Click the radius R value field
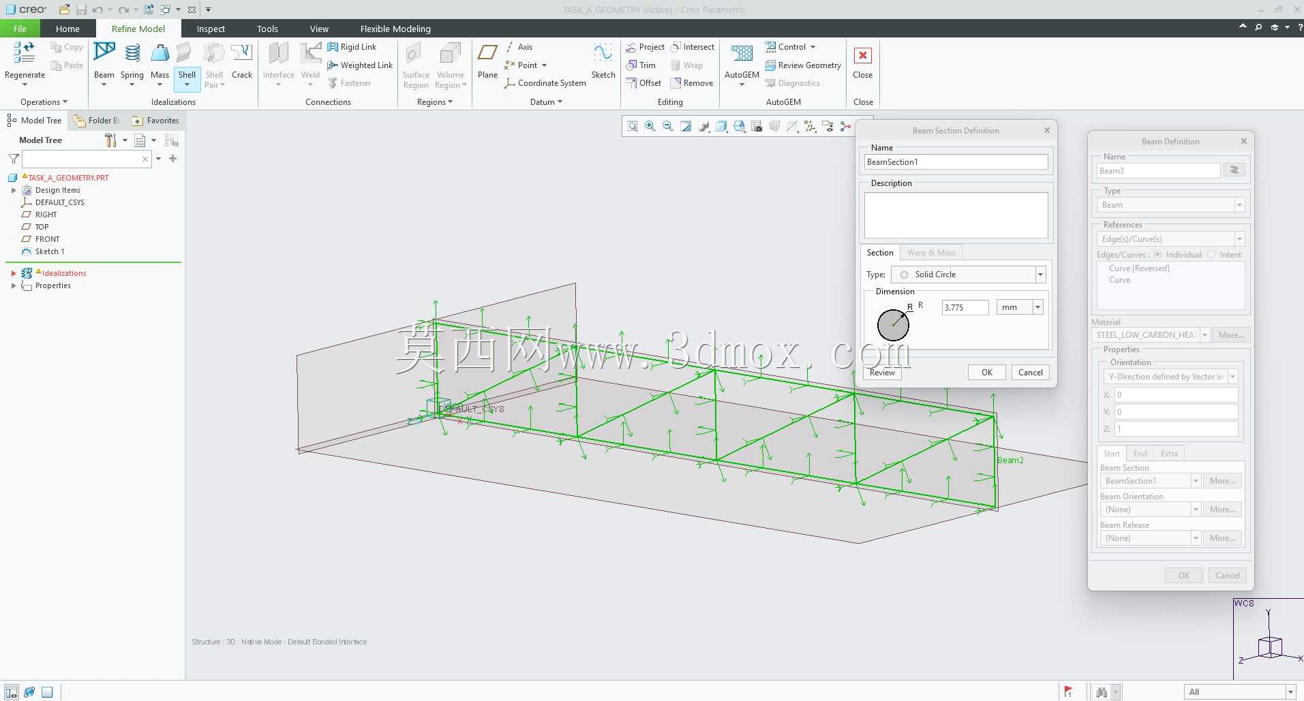The width and height of the screenshot is (1304, 701). click(x=965, y=307)
